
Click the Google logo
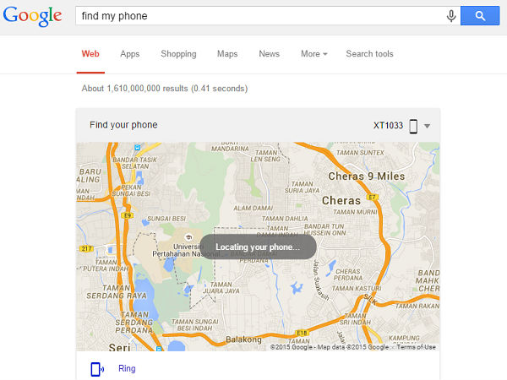coord(32,16)
